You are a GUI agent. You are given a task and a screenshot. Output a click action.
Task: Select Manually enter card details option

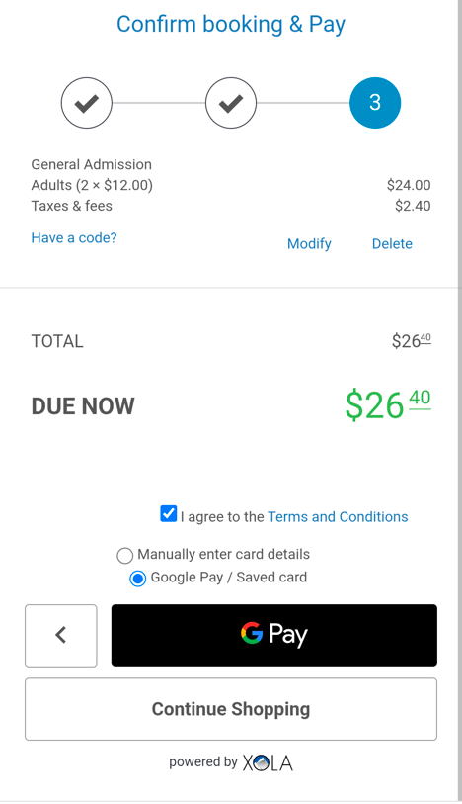(x=124, y=556)
